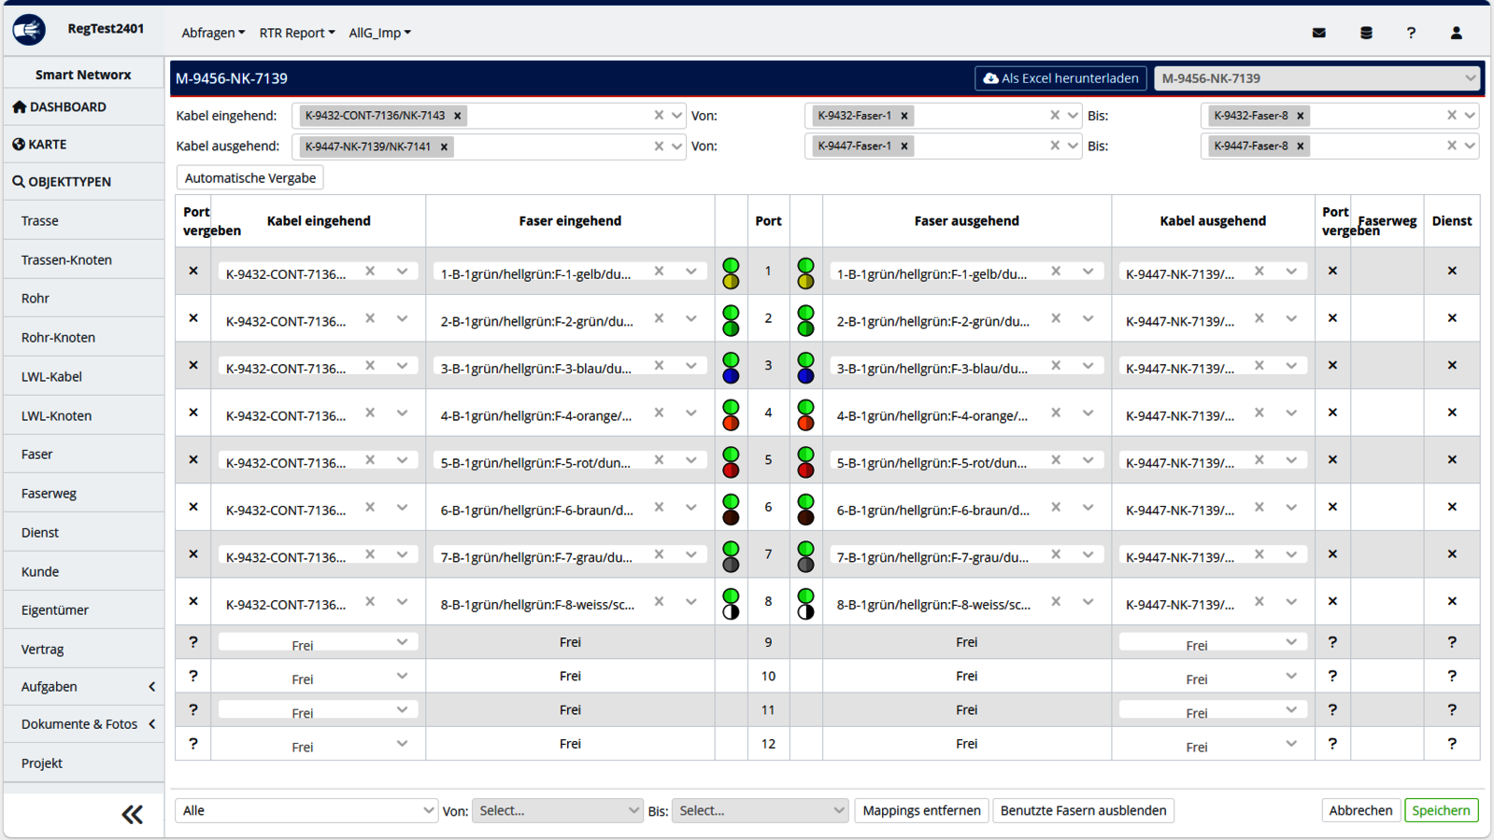The width and height of the screenshot is (1494, 840).
Task: Click the RegTest2401 logo icon
Action: (x=29, y=30)
